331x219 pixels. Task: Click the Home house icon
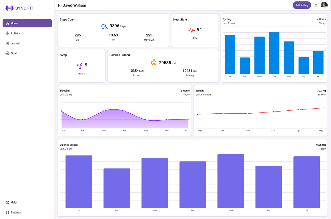click(7, 23)
